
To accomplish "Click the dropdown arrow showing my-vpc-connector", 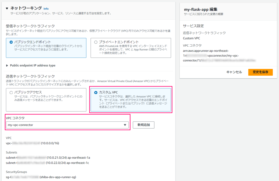I will 125,125.
